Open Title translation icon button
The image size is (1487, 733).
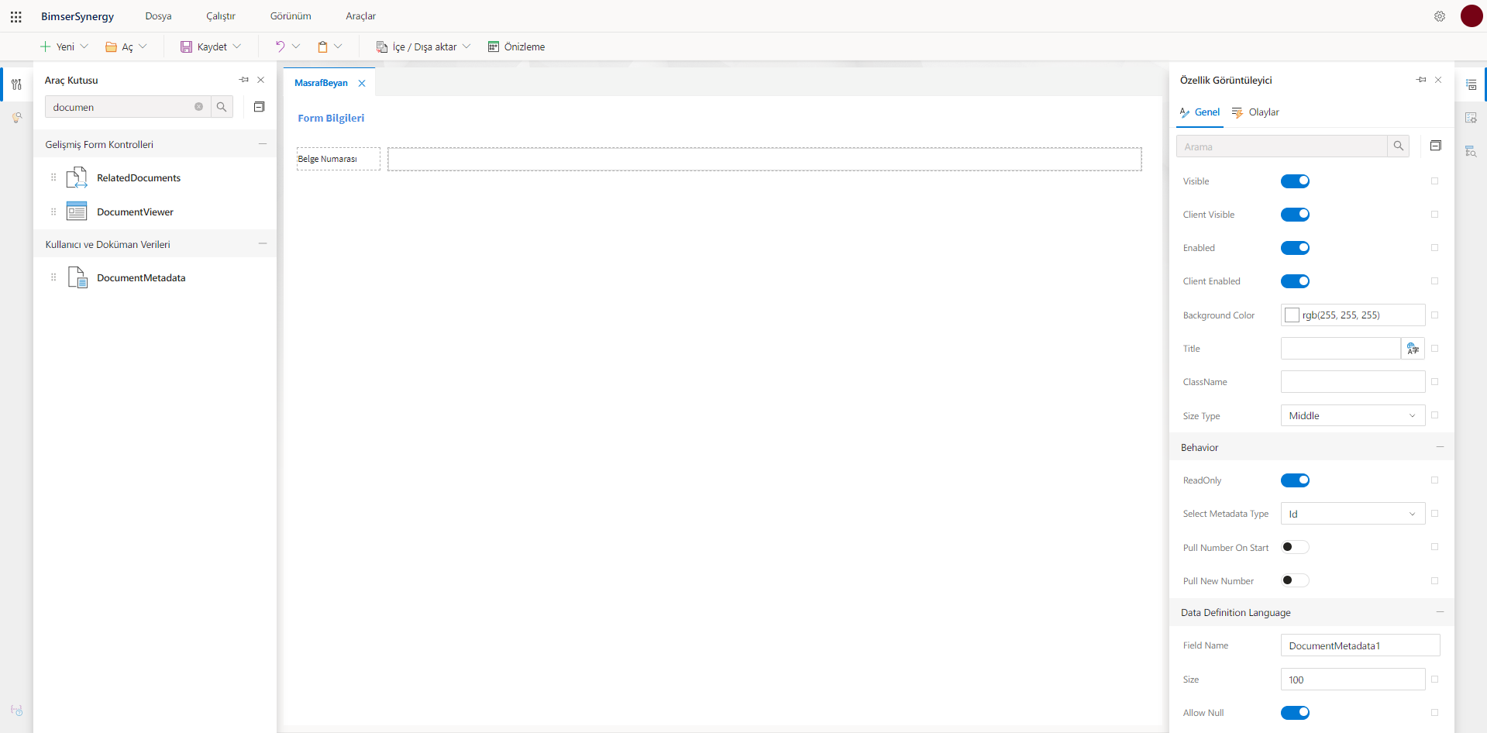pyautogui.click(x=1413, y=349)
